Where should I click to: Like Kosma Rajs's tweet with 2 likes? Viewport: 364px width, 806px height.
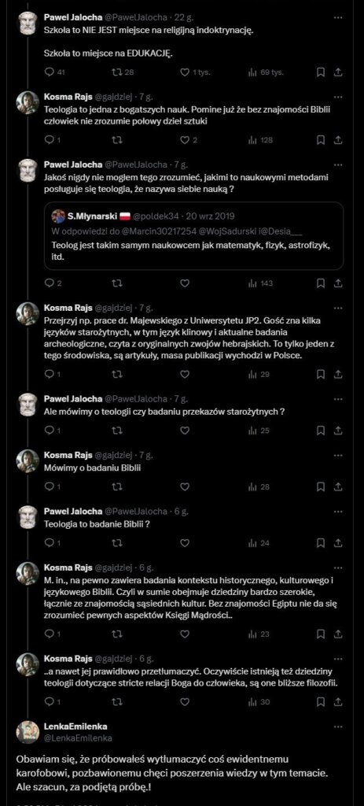(x=185, y=140)
